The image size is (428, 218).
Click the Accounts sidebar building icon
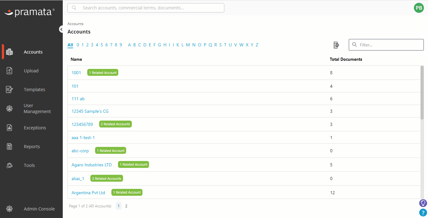[9, 52]
